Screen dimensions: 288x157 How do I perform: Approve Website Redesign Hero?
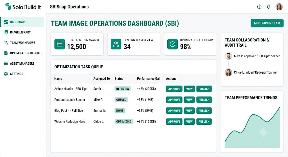click(174, 121)
